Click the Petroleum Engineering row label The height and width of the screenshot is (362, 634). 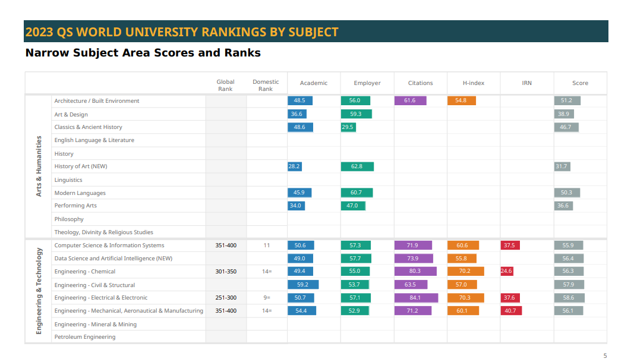click(85, 337)
